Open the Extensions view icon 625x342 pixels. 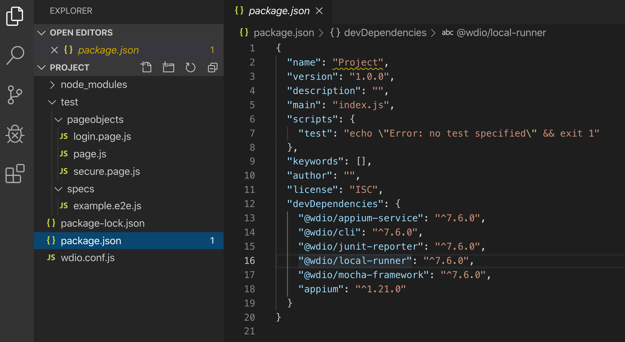click(x=15, y=173)
